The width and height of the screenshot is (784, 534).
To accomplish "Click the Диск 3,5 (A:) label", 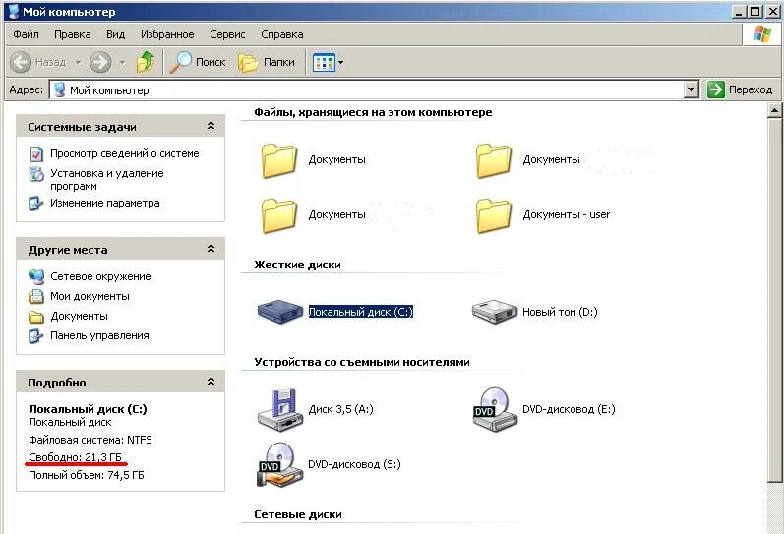I will [x=341, y=409].
